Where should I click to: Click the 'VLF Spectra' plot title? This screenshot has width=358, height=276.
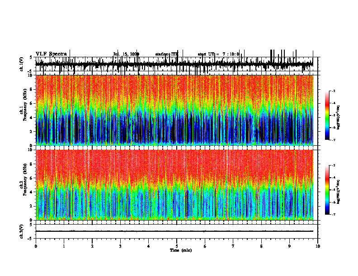51,54
